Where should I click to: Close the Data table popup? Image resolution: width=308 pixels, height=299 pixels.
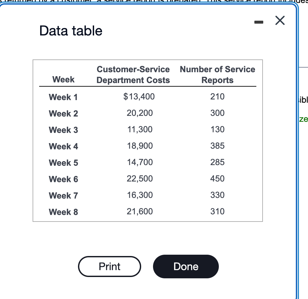pyautogui.click(x=280, y=20)
